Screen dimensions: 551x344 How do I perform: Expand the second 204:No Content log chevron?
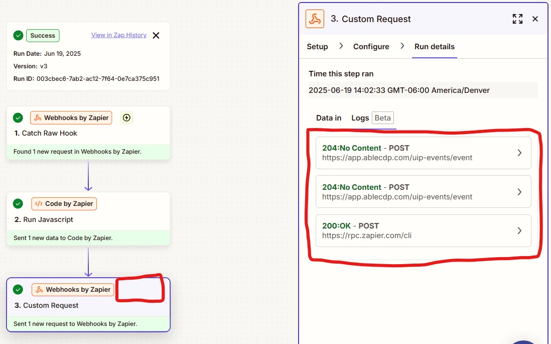coord(519,192)
